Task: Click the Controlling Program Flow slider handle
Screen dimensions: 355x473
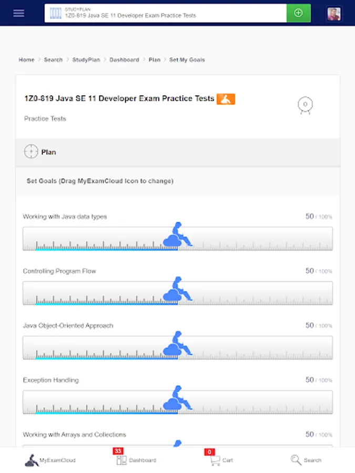Action: (177, 290)
